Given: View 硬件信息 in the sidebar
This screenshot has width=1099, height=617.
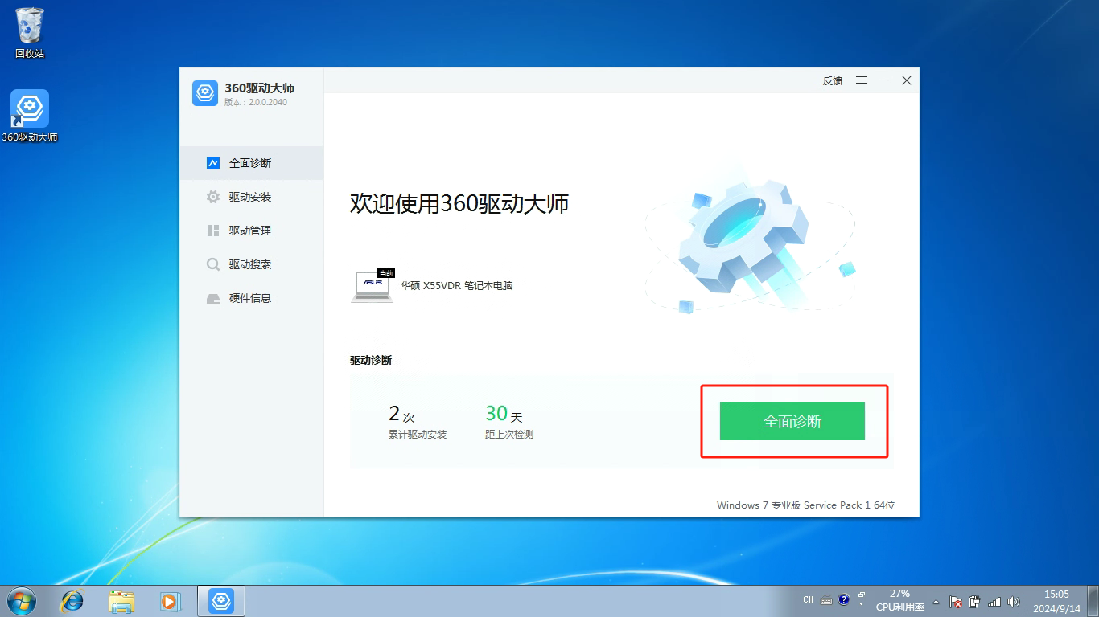Looking at the screenshot, I should point(251,298).
